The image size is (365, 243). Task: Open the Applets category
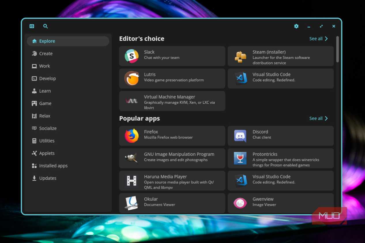[x=68, y=153]
